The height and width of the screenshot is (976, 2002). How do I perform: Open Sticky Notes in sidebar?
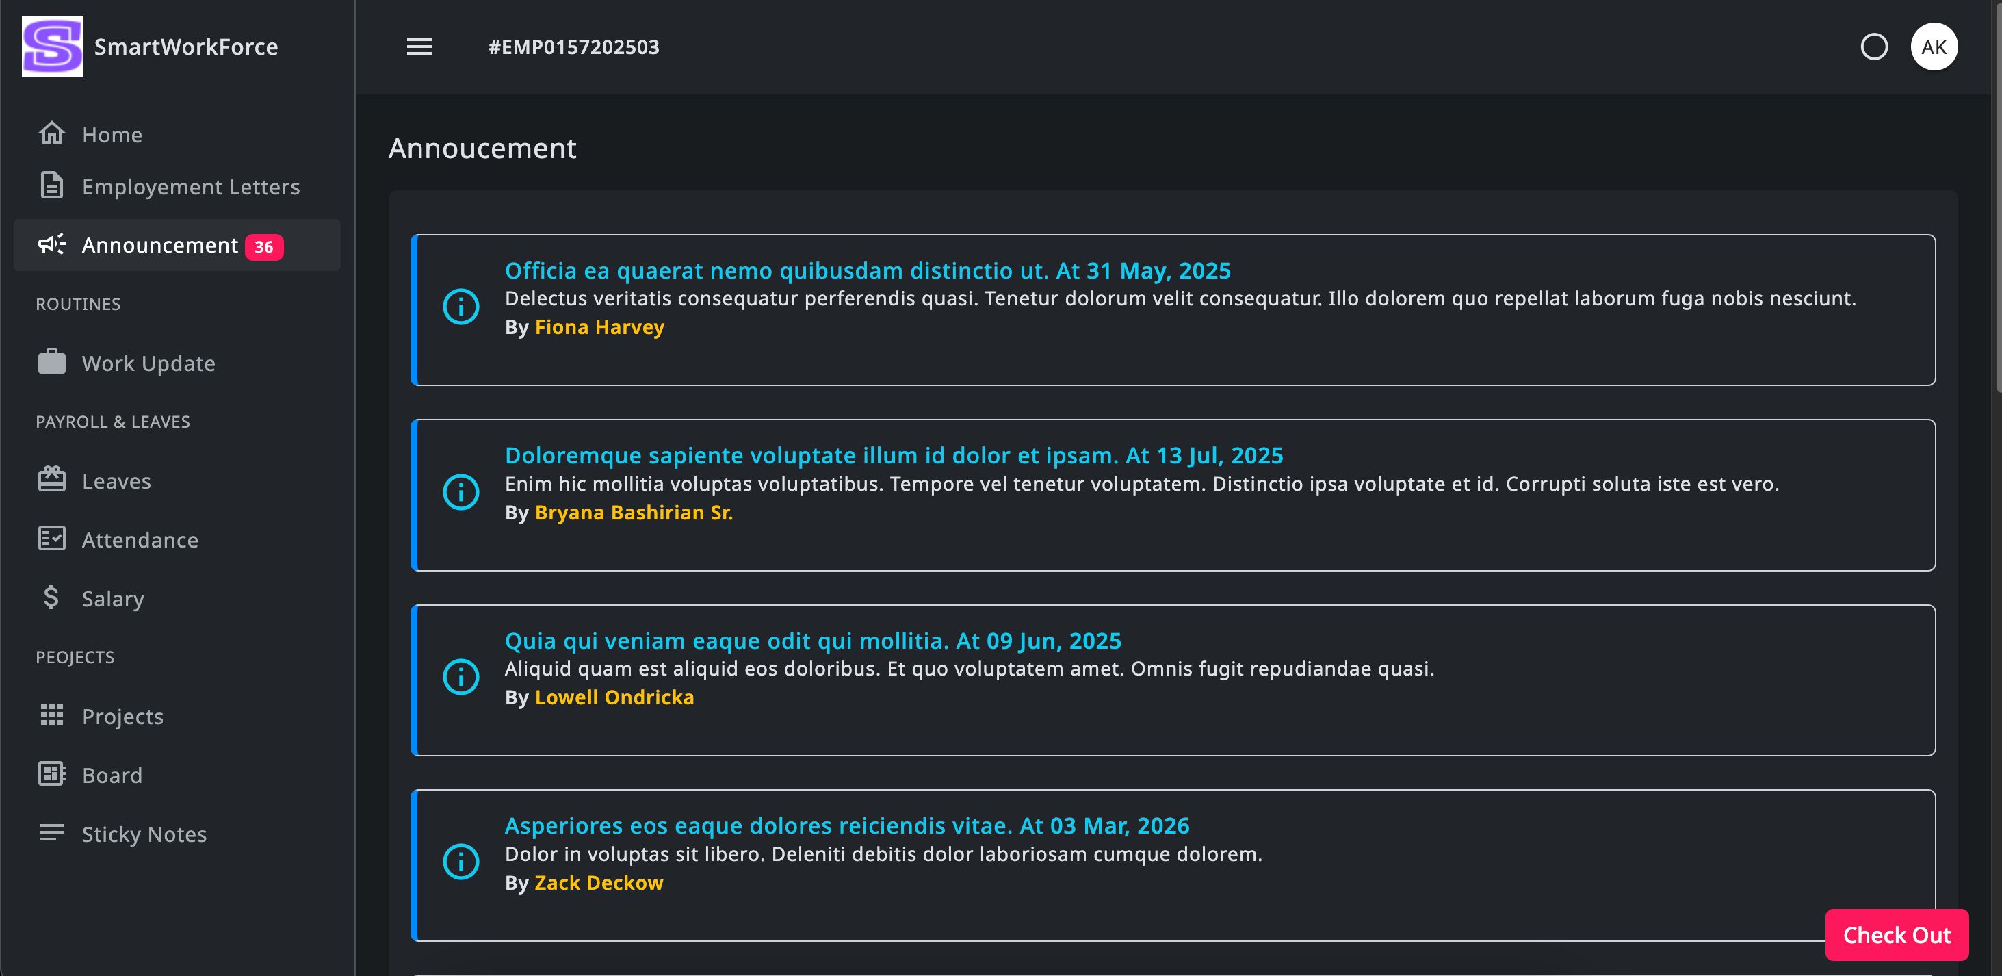(144, 834)
